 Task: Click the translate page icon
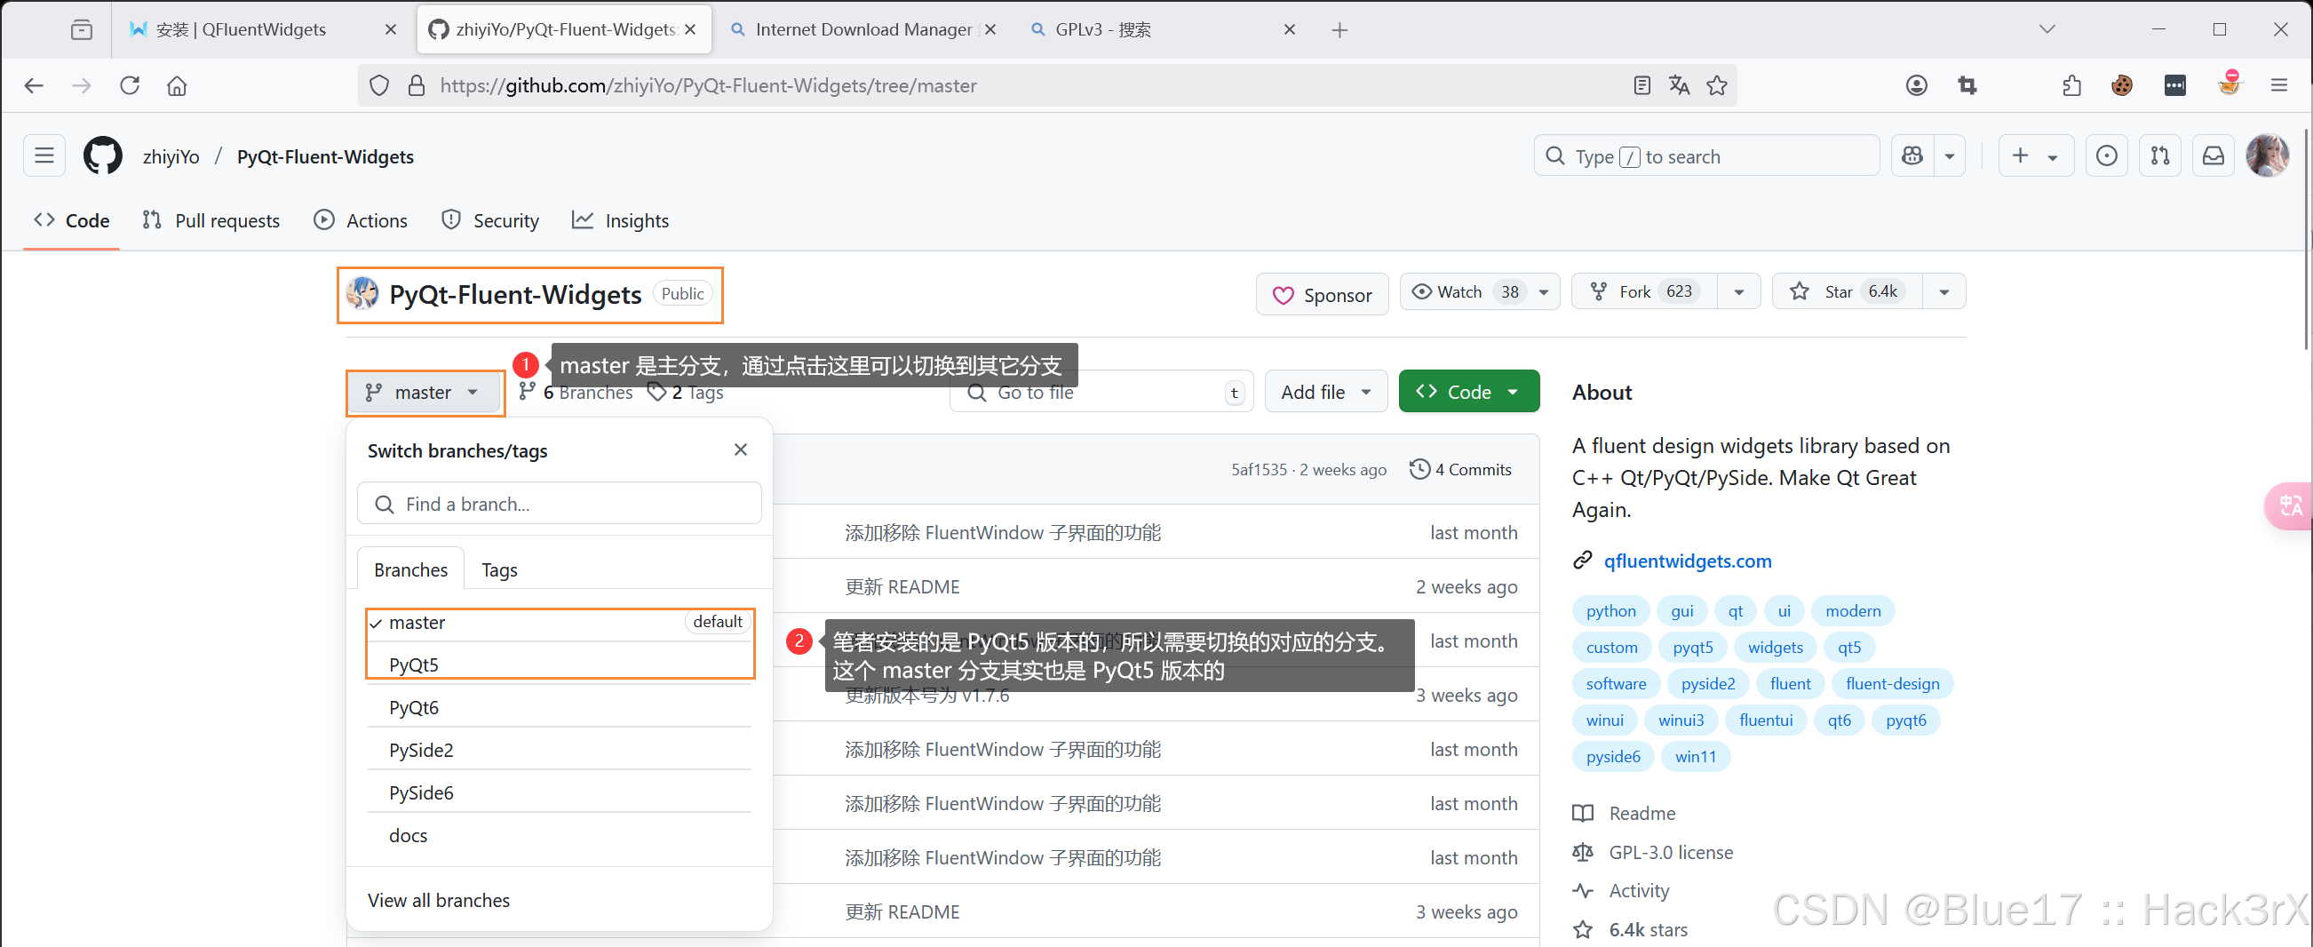1678,85
